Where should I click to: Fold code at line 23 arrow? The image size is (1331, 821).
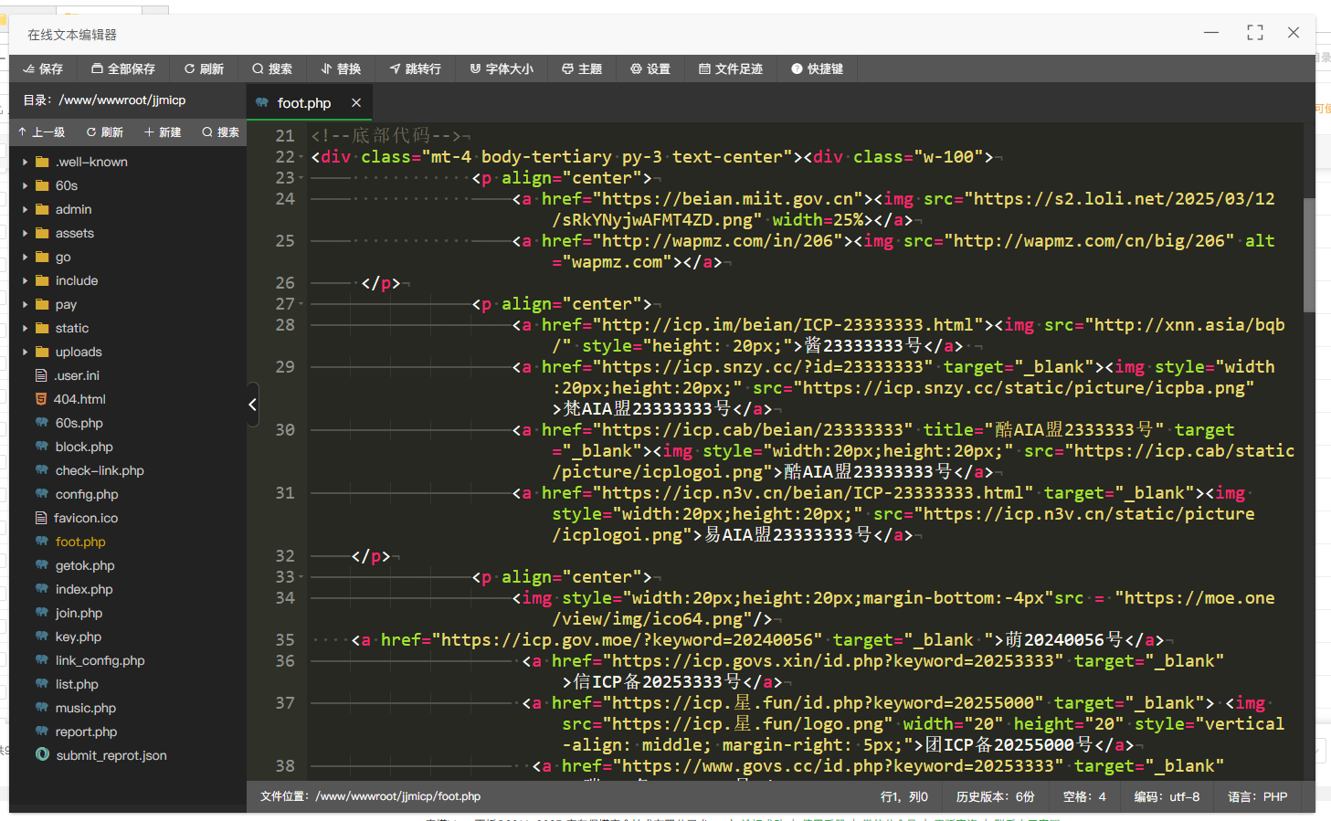pyautogui.click(x=301, y=178)
